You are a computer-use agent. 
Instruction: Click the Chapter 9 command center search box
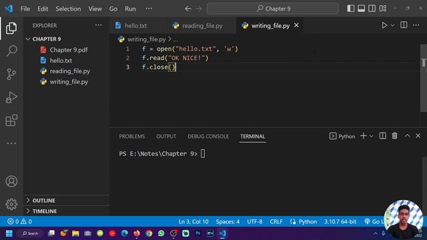(x=273, y=9)
